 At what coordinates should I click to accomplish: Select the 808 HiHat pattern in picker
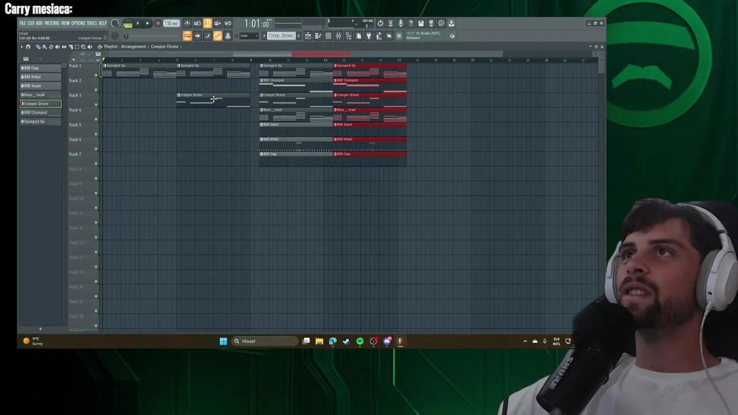click(x=40, y=77)
